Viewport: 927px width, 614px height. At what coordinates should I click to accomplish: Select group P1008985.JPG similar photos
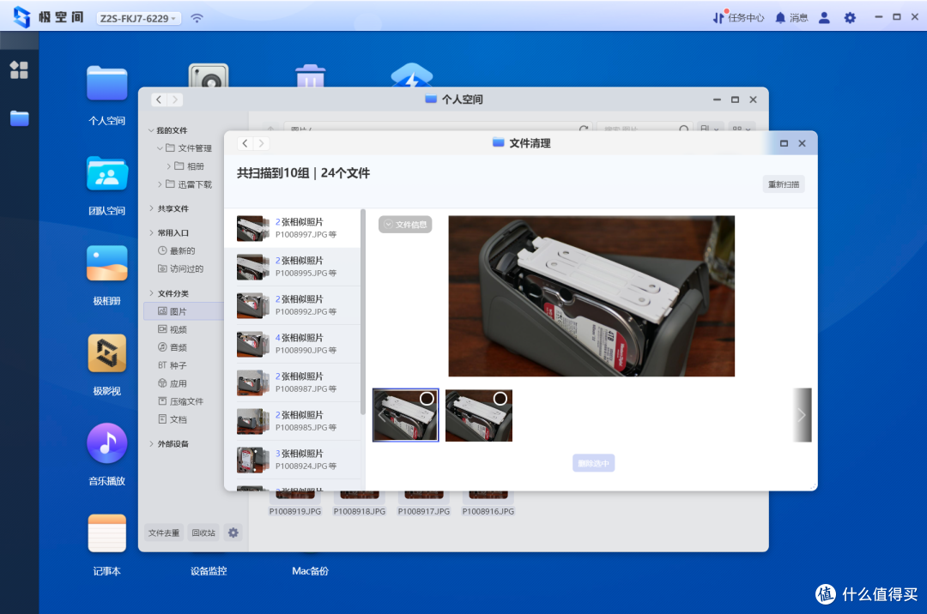click(x=294, y=421)
